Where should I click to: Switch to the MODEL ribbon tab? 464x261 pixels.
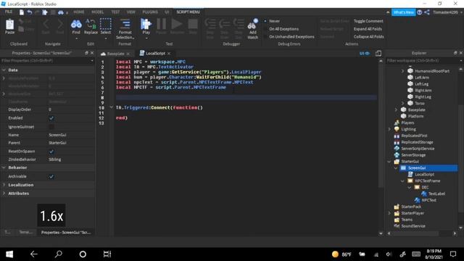click(97, 12)
